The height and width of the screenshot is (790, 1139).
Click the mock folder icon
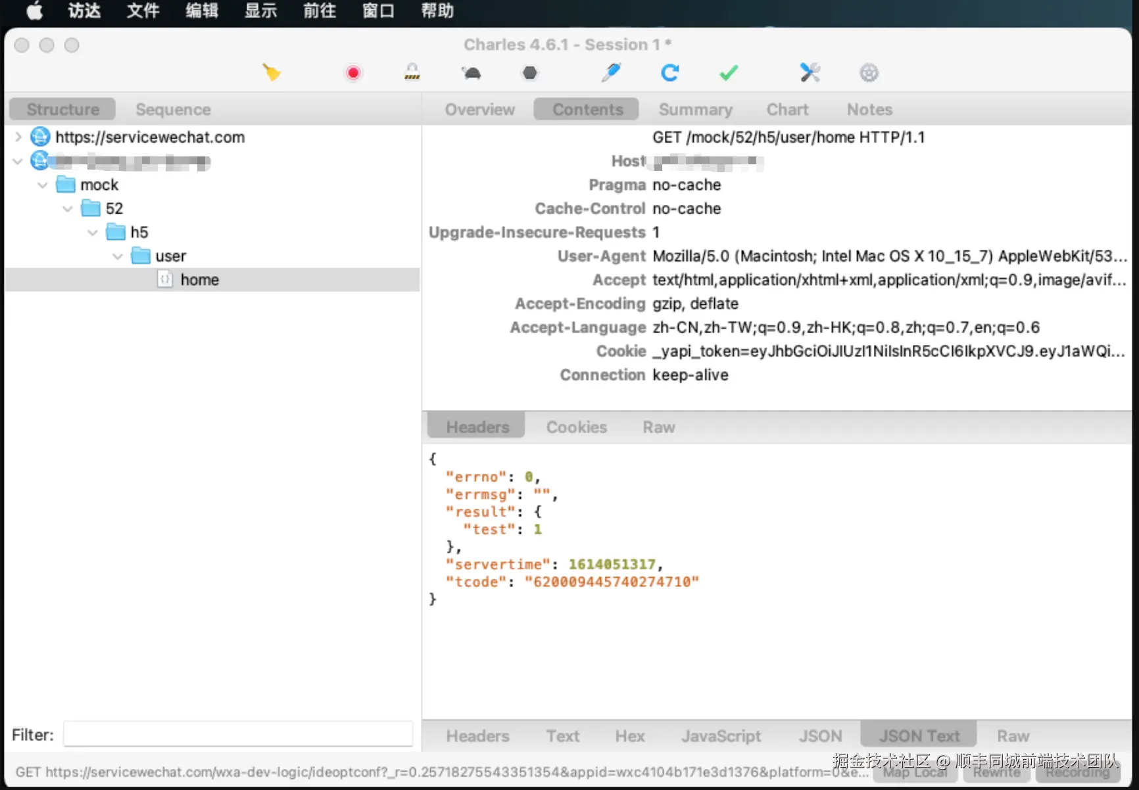tap(66, 185)
